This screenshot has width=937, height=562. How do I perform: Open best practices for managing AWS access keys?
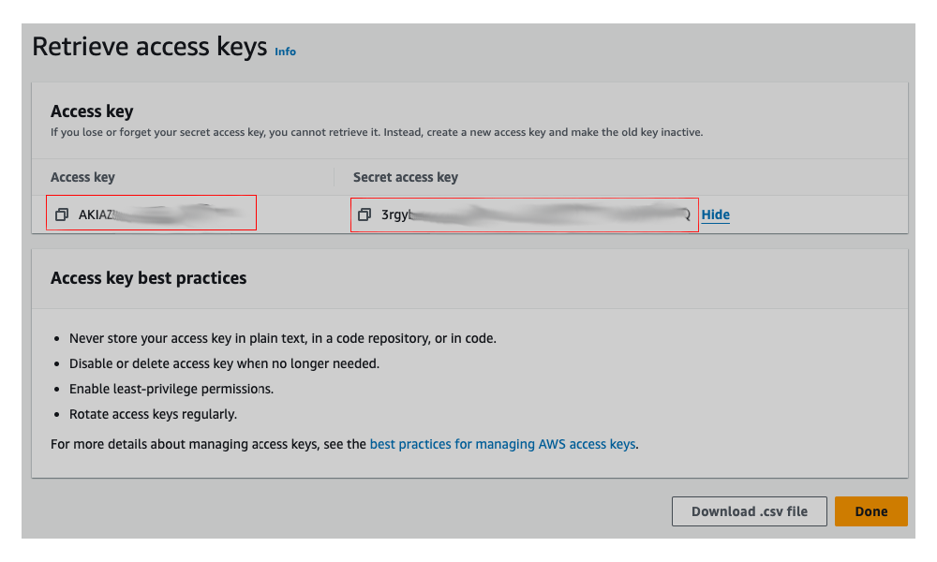[x=502, y=444]
